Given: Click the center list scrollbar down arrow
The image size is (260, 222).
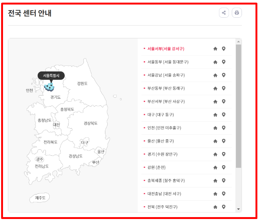Looking at the screenshot, I should pos(239,209).
